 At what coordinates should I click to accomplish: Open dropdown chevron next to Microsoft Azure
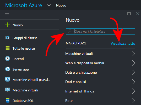(49, 5)
